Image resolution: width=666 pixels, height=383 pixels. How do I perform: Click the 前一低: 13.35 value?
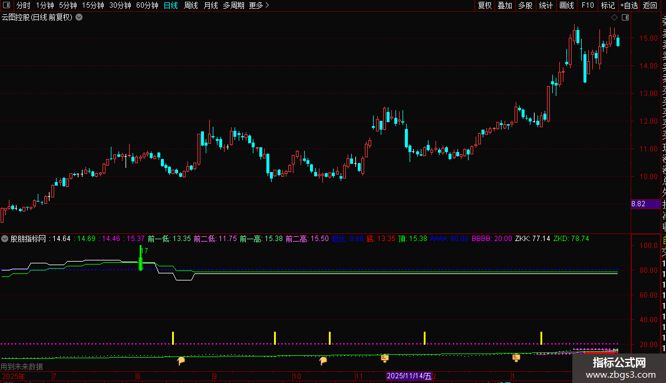click(170, 239)
